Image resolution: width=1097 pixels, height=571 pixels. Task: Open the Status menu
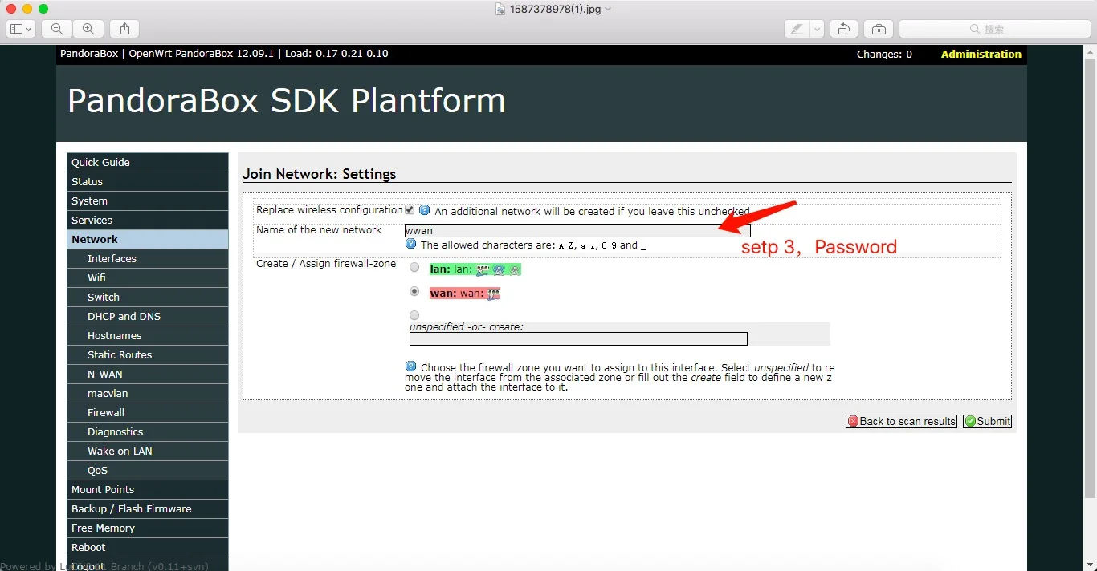tap(148, 181)
